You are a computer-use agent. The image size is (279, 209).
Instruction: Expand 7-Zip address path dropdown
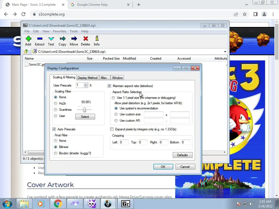[225, 51]
